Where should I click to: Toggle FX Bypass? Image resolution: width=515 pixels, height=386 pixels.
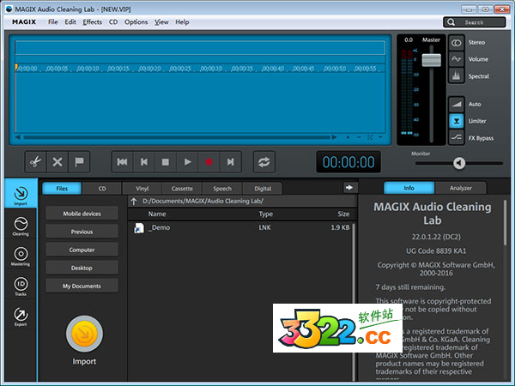(x=457, y=137)
